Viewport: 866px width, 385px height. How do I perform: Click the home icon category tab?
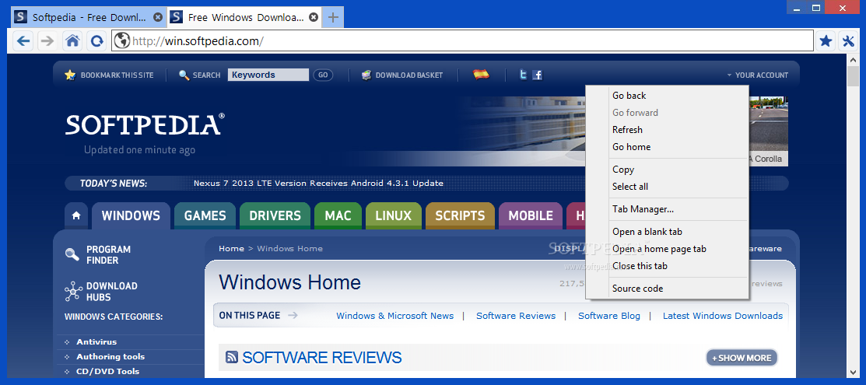75,216
